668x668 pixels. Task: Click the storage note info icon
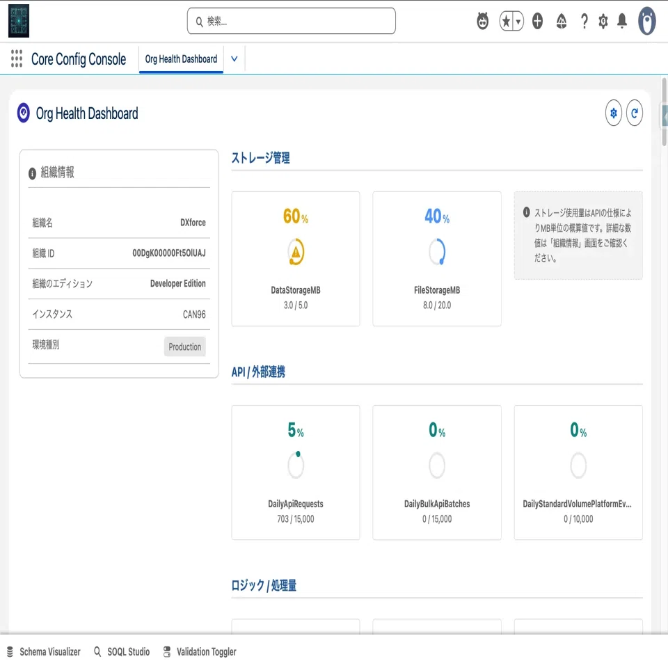tap(527, 212)
